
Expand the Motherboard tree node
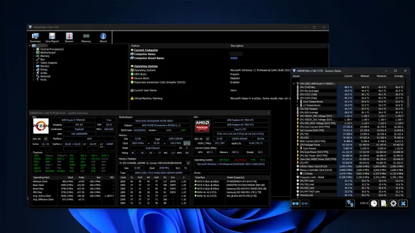[x=33, y=52]
